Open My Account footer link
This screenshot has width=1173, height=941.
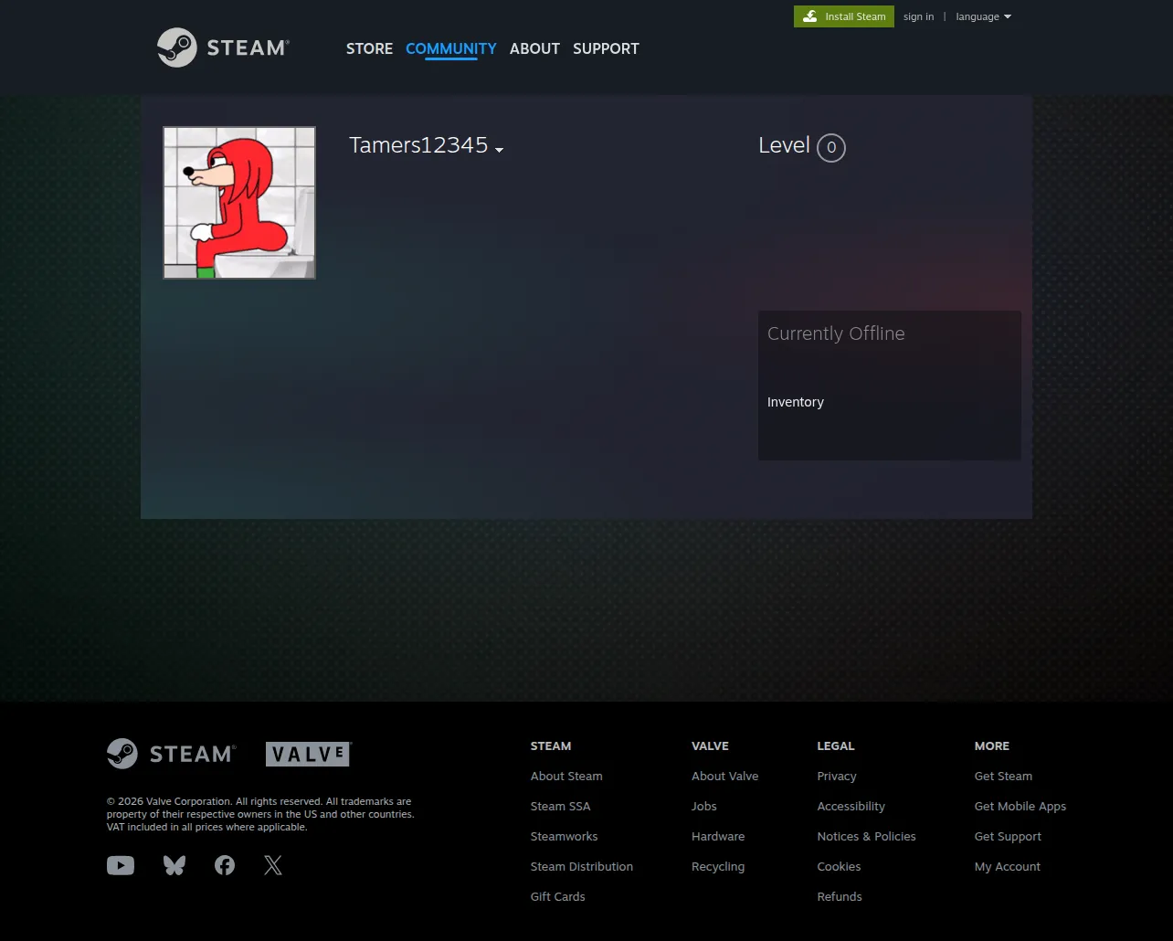(x=1008, y=866)
